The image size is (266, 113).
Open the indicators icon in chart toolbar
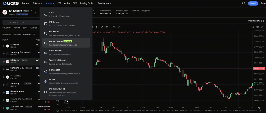click(x=97, y=27)
